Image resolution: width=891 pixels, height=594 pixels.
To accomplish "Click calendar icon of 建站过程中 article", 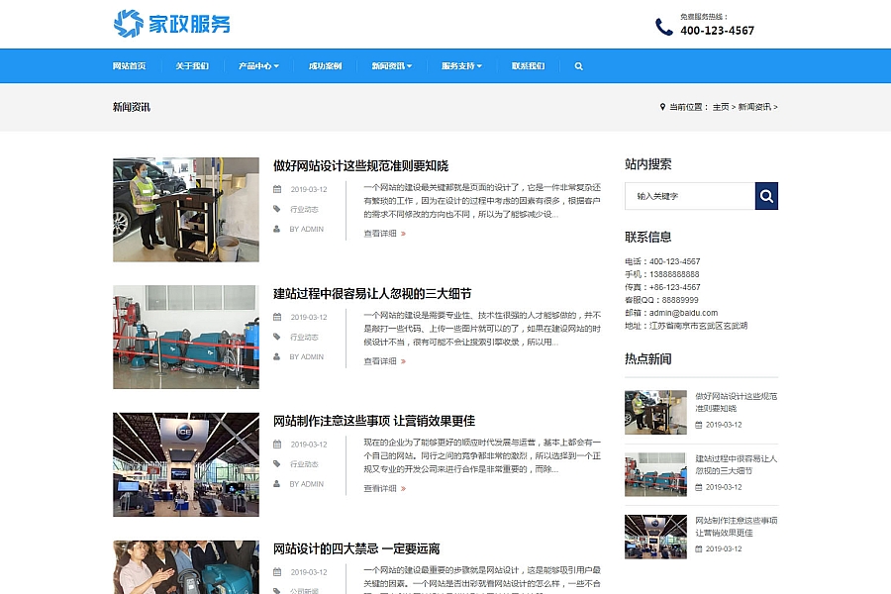I will click(277, 317).
